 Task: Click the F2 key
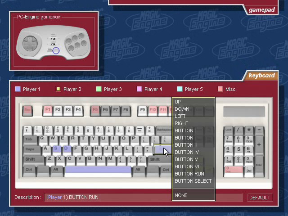point(58,111)
